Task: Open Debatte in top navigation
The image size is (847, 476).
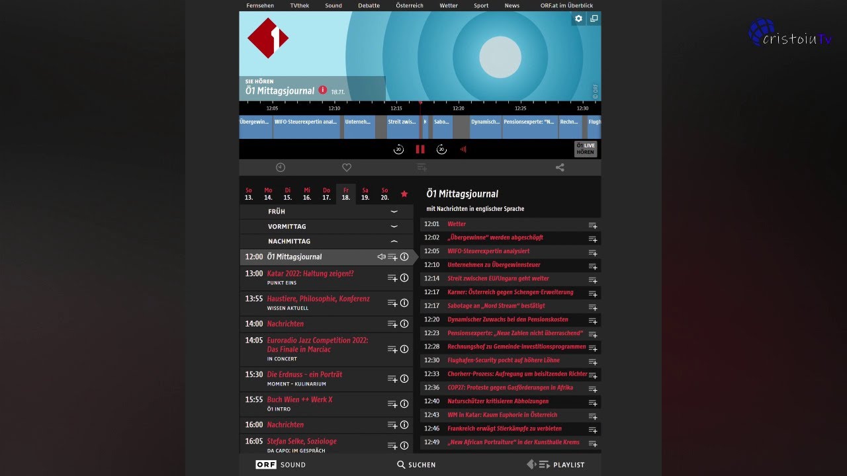Action: click(369, 5)
